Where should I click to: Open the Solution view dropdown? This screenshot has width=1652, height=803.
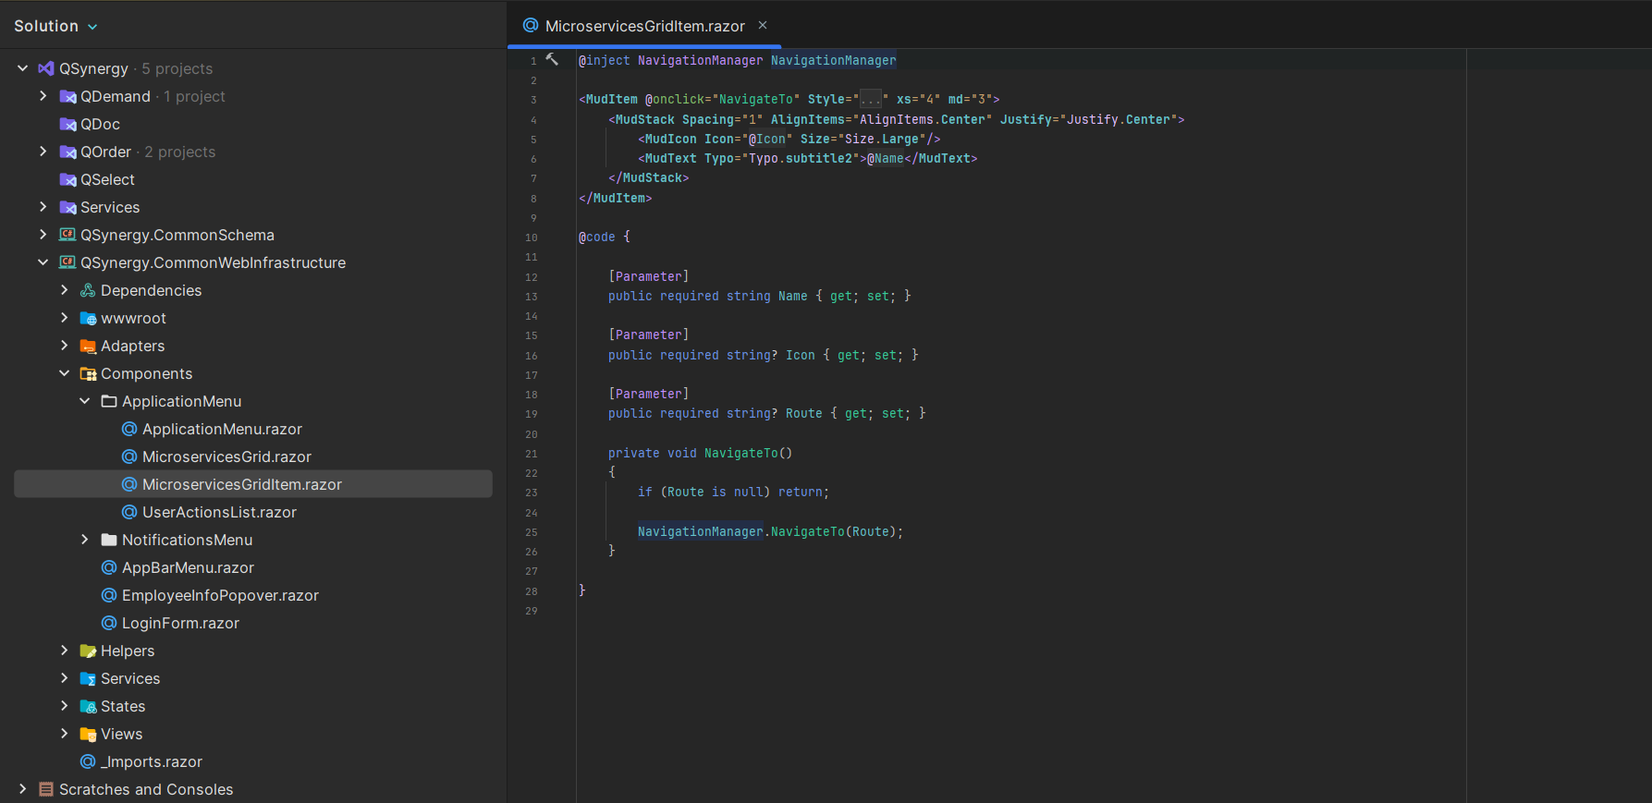click(55, 26)
